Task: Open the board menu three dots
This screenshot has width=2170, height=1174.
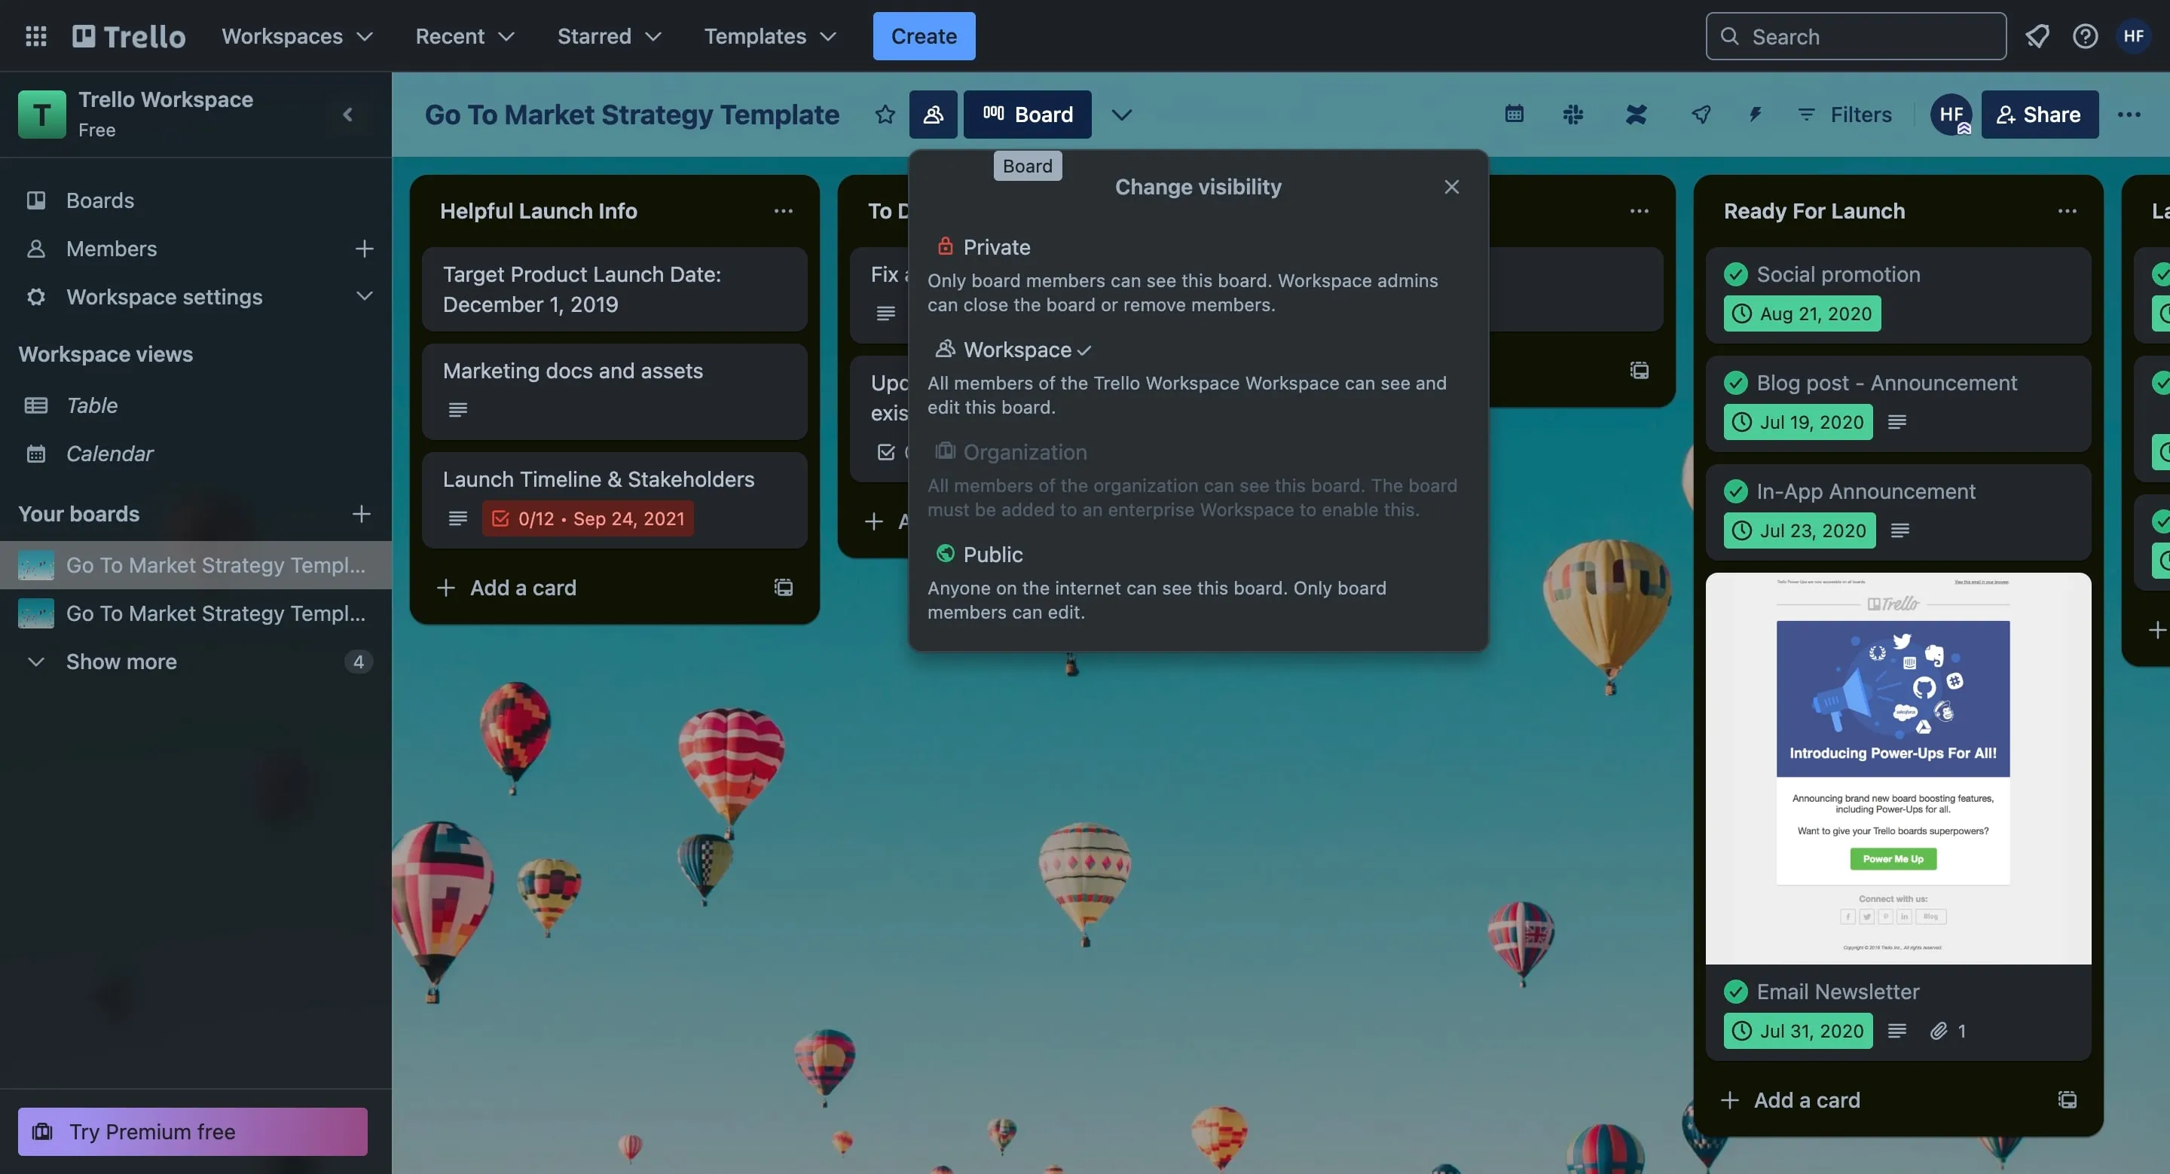Action: coord(2129,115)
